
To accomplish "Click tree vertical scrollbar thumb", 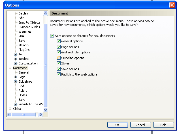I will point(46,65).
